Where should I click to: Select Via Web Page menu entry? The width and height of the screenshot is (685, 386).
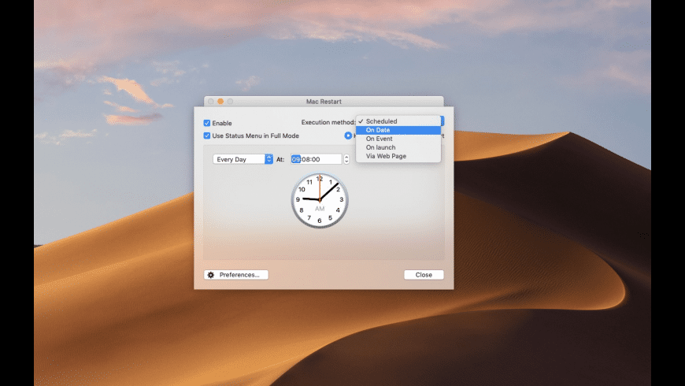(x=398, y=156)
